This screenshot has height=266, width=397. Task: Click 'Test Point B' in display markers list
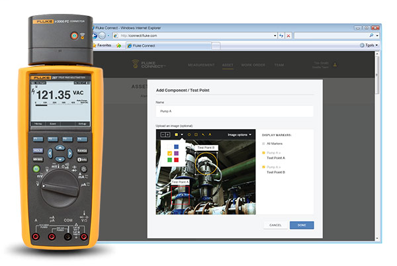click(276, 172)
